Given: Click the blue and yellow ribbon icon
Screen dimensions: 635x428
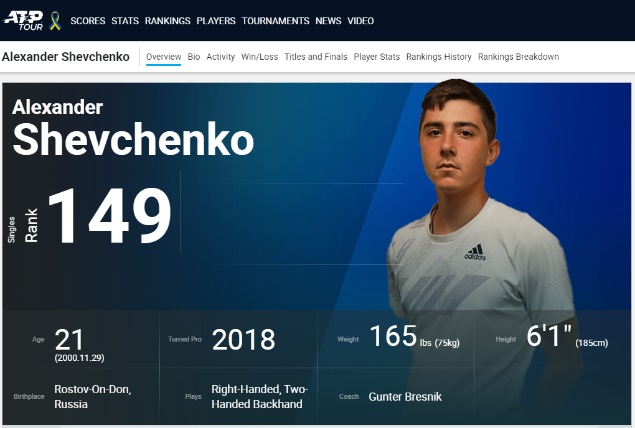Looking at the screenshot, I should click(x=55, y=21).
